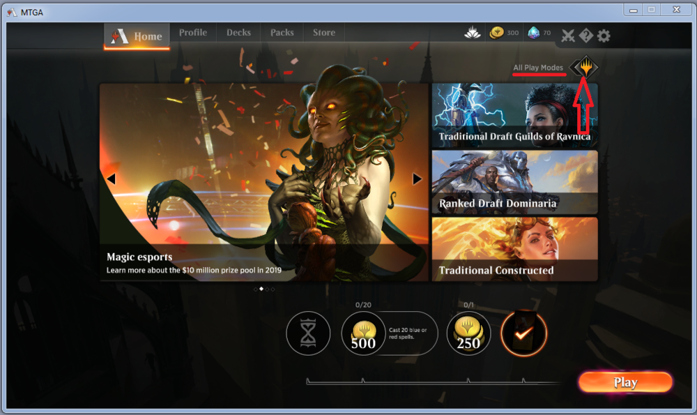
Task: Open the Decks tab
Action: [x=238, y=33]
